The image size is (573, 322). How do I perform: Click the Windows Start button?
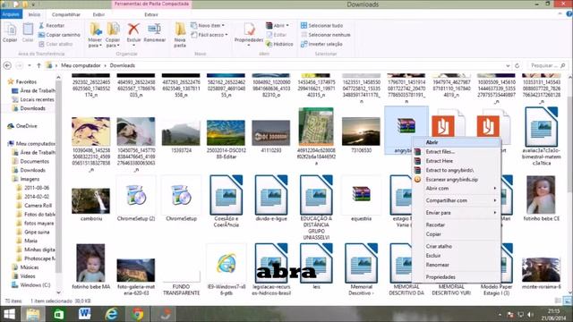[9, 314]
